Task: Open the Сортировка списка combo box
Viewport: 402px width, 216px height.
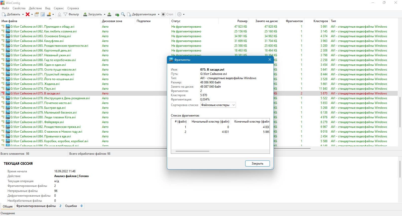Action: point(218,105)
